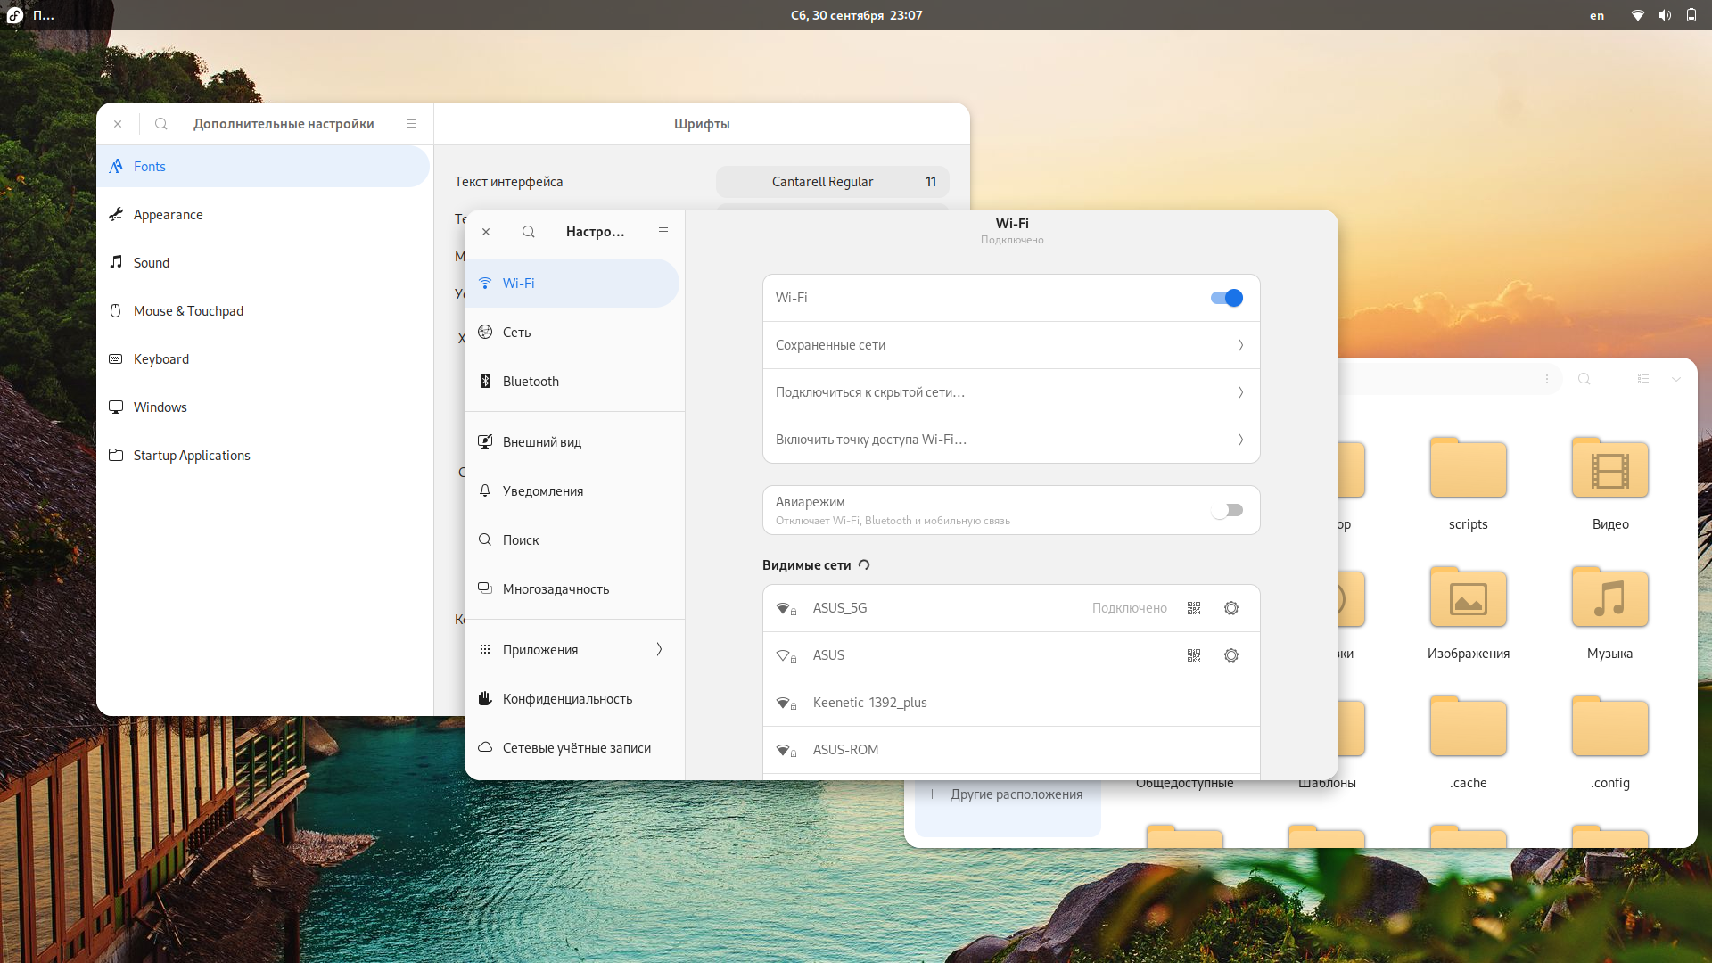Click Другие расположения in Files

point(1008,794)
